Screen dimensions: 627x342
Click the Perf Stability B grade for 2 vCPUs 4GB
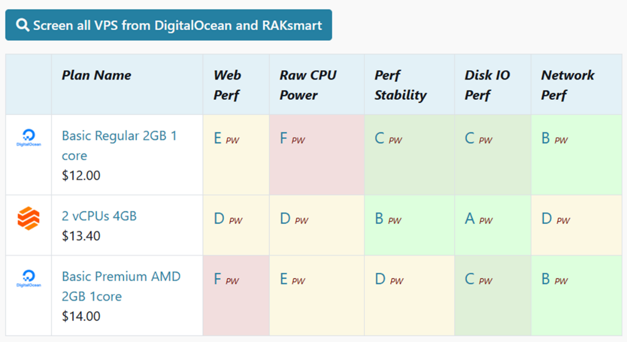coord(379,218)
